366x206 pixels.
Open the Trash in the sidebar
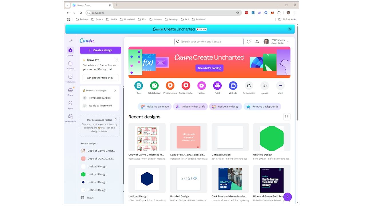pos(87,197)
